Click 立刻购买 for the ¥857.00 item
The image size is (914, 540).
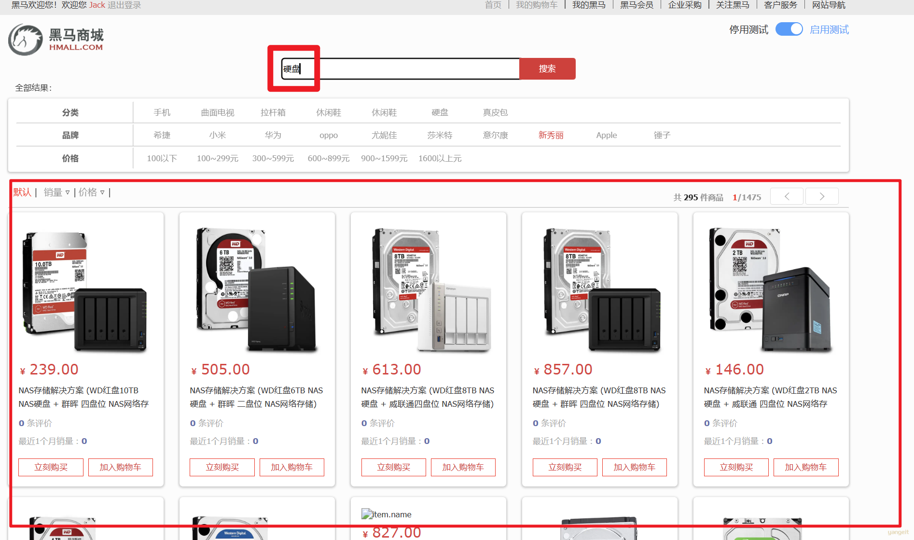click(565, 467)
